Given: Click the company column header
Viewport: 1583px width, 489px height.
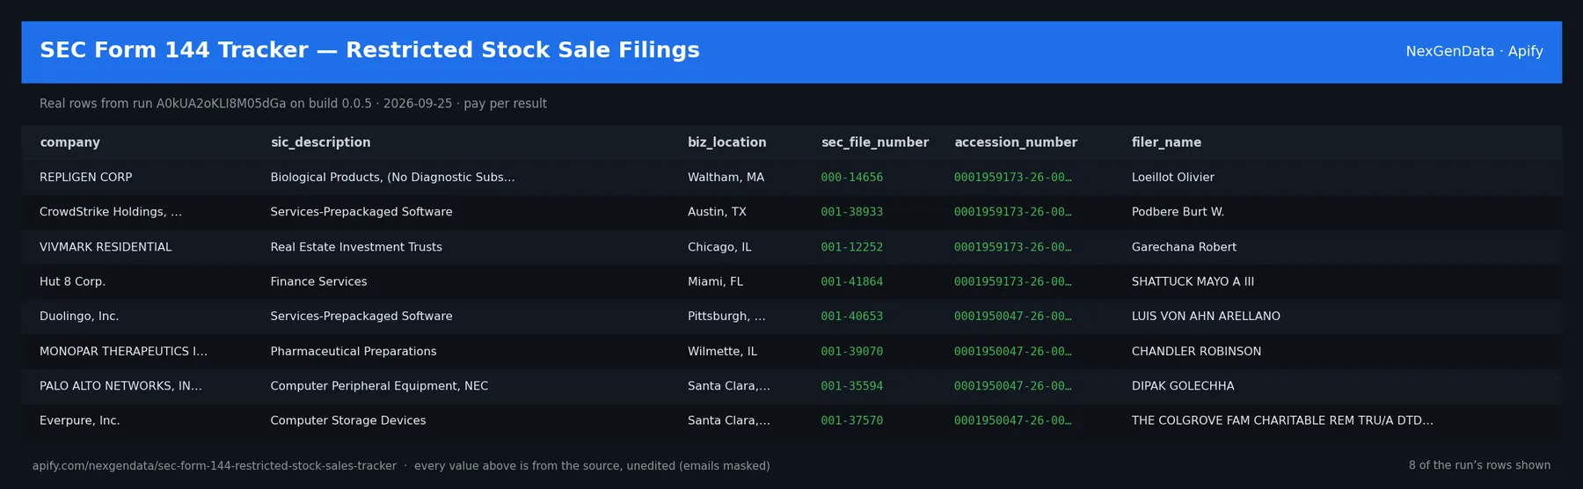Looking at the screenshot, I should [x=69, y=142].
